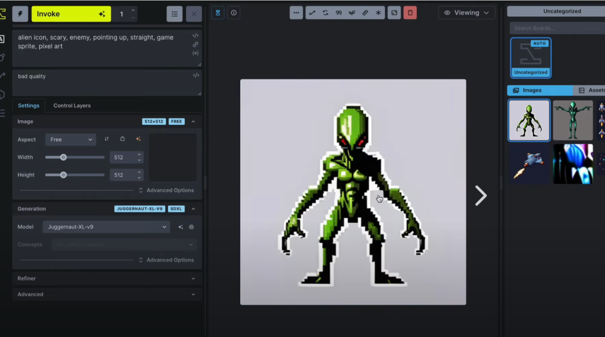Open the image info panel icon

pyautogui.click(x=234, y=12)
